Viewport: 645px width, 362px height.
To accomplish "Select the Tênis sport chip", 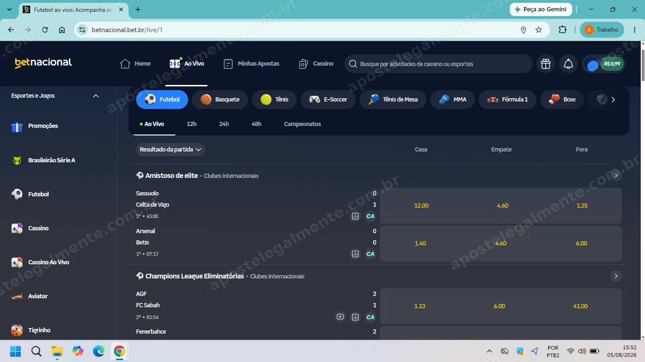I will (x=274, y=100).
